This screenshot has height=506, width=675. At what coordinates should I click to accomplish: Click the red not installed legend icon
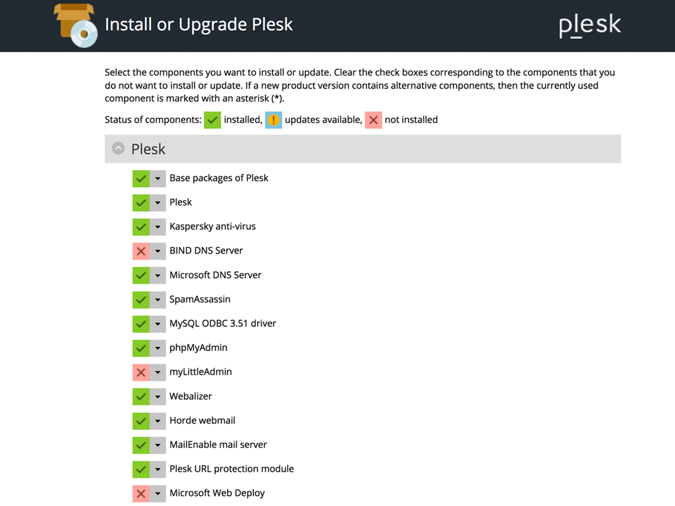click(x=373, y=120)
